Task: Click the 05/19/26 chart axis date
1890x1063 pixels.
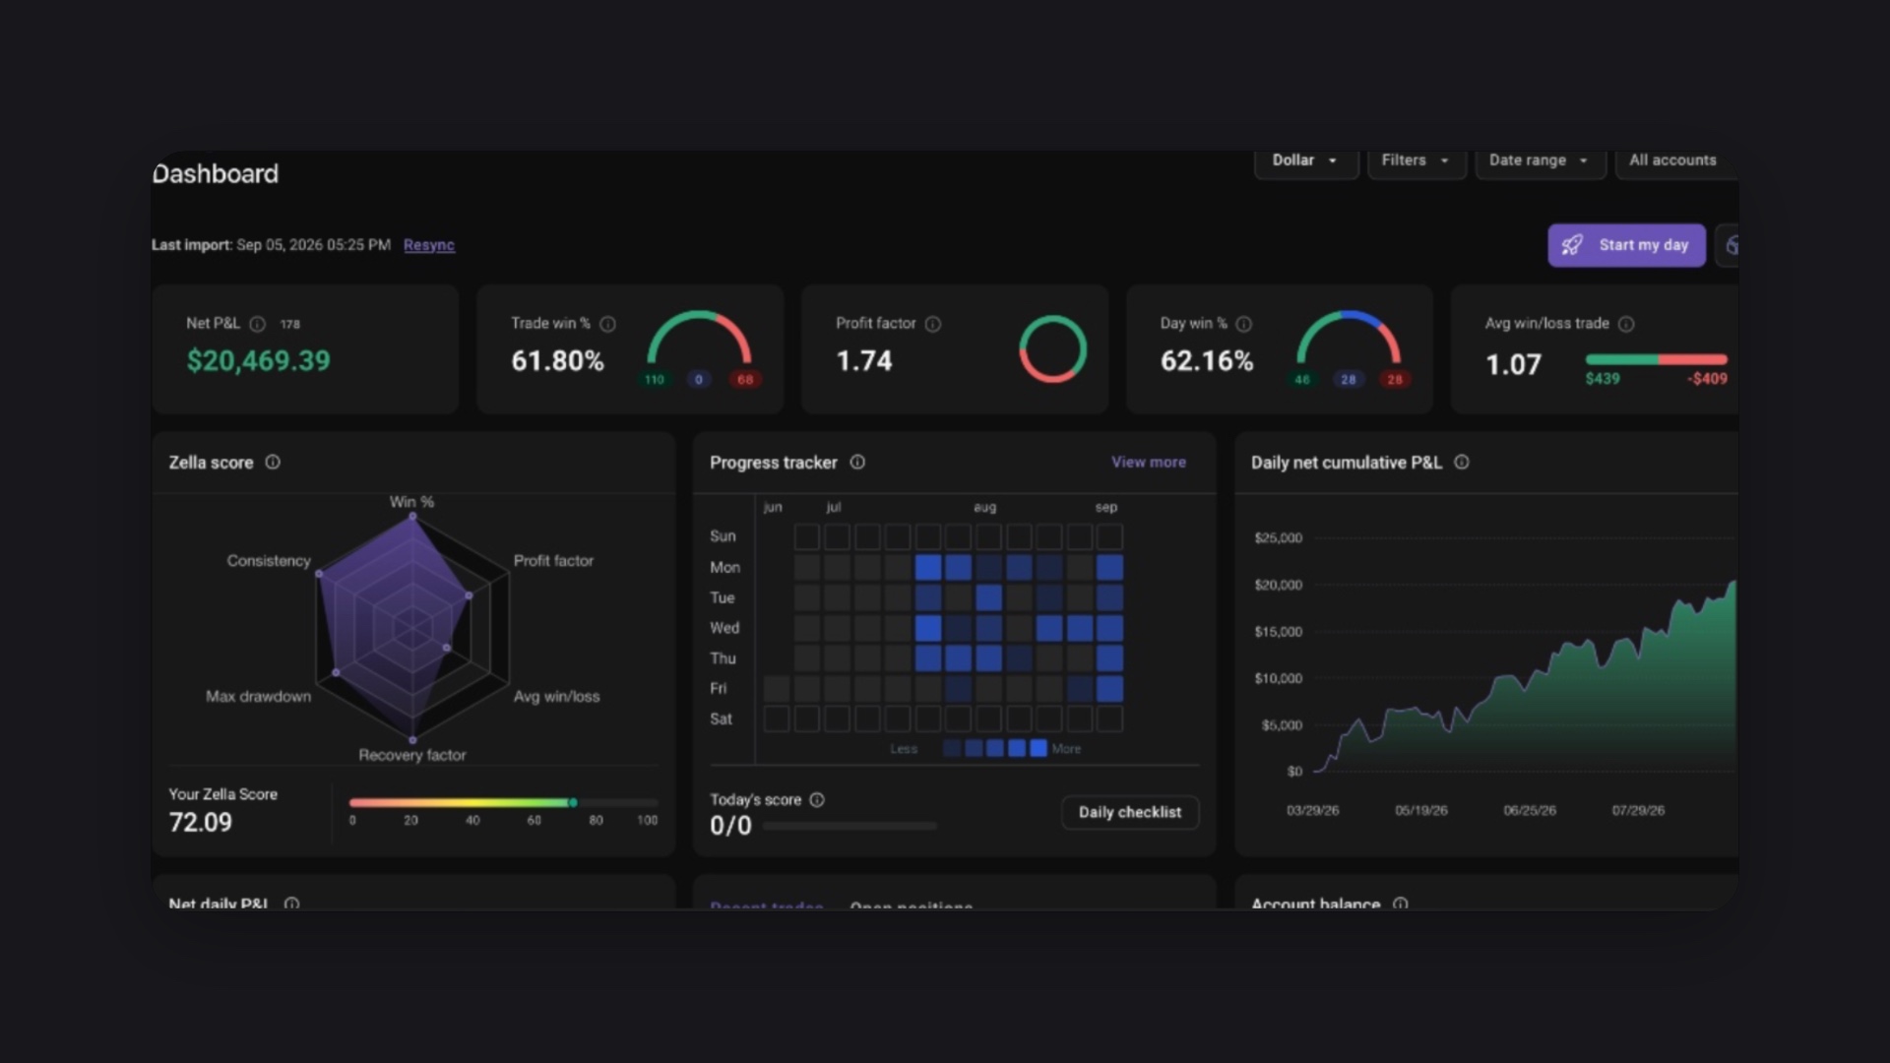Action: pos(1421,810)
